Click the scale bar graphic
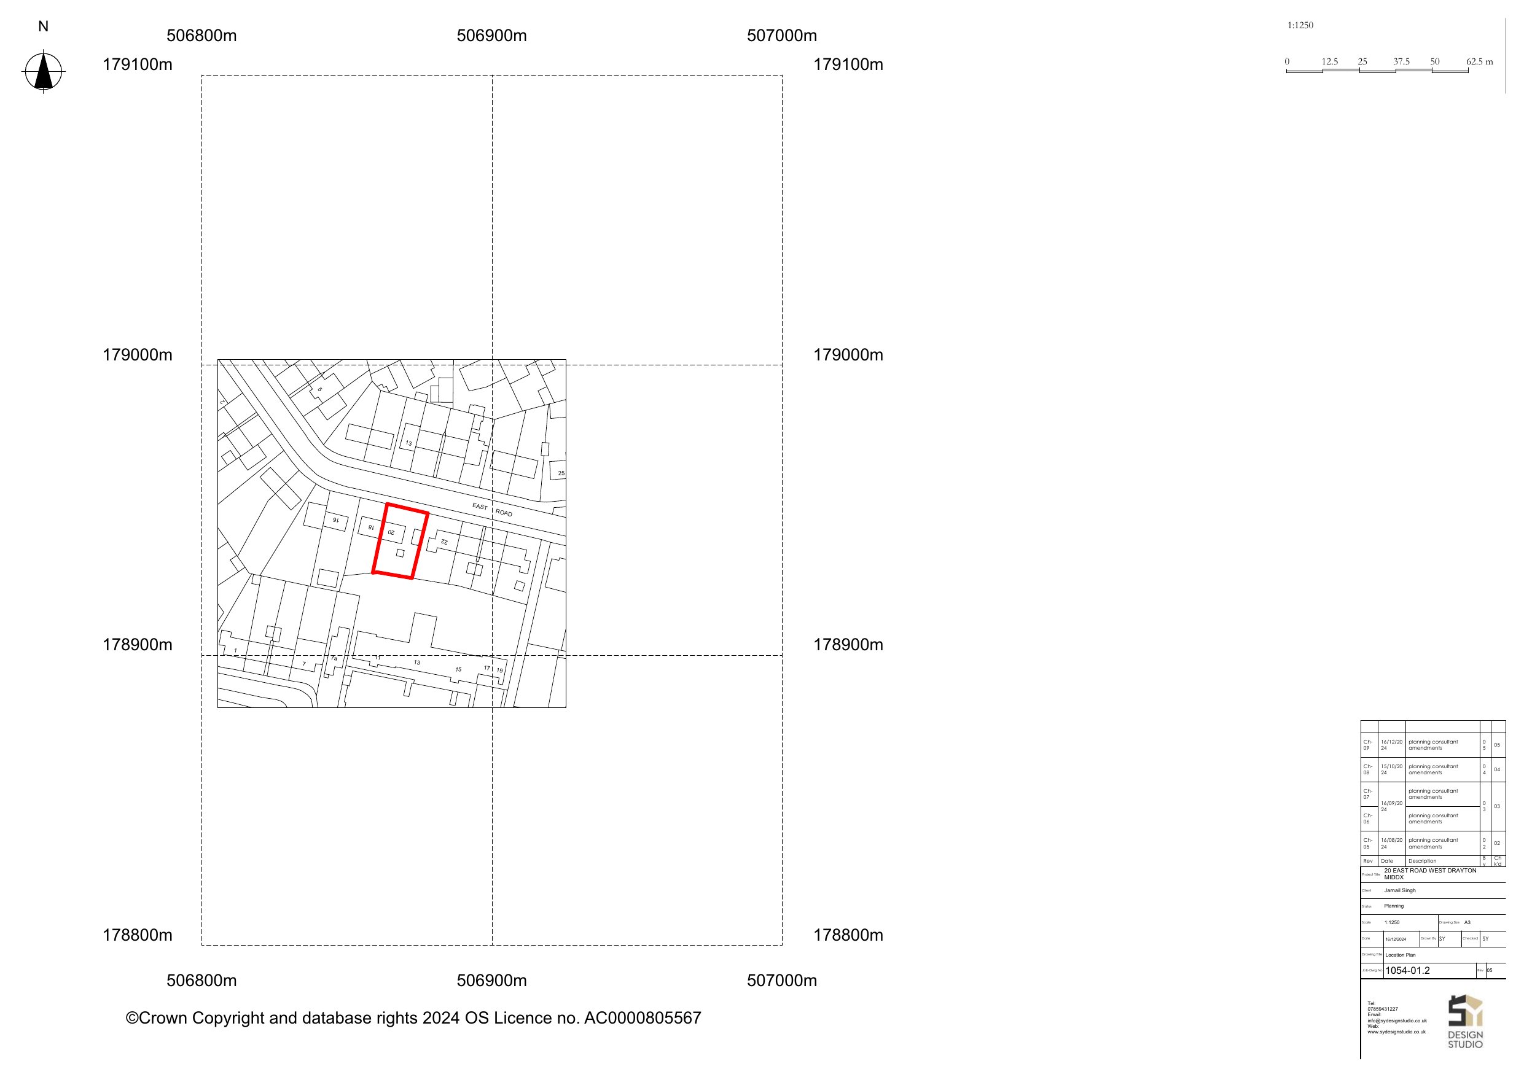Image resolution: width=1524 pixels, height=1077 pixels. tap(1377, 71)
